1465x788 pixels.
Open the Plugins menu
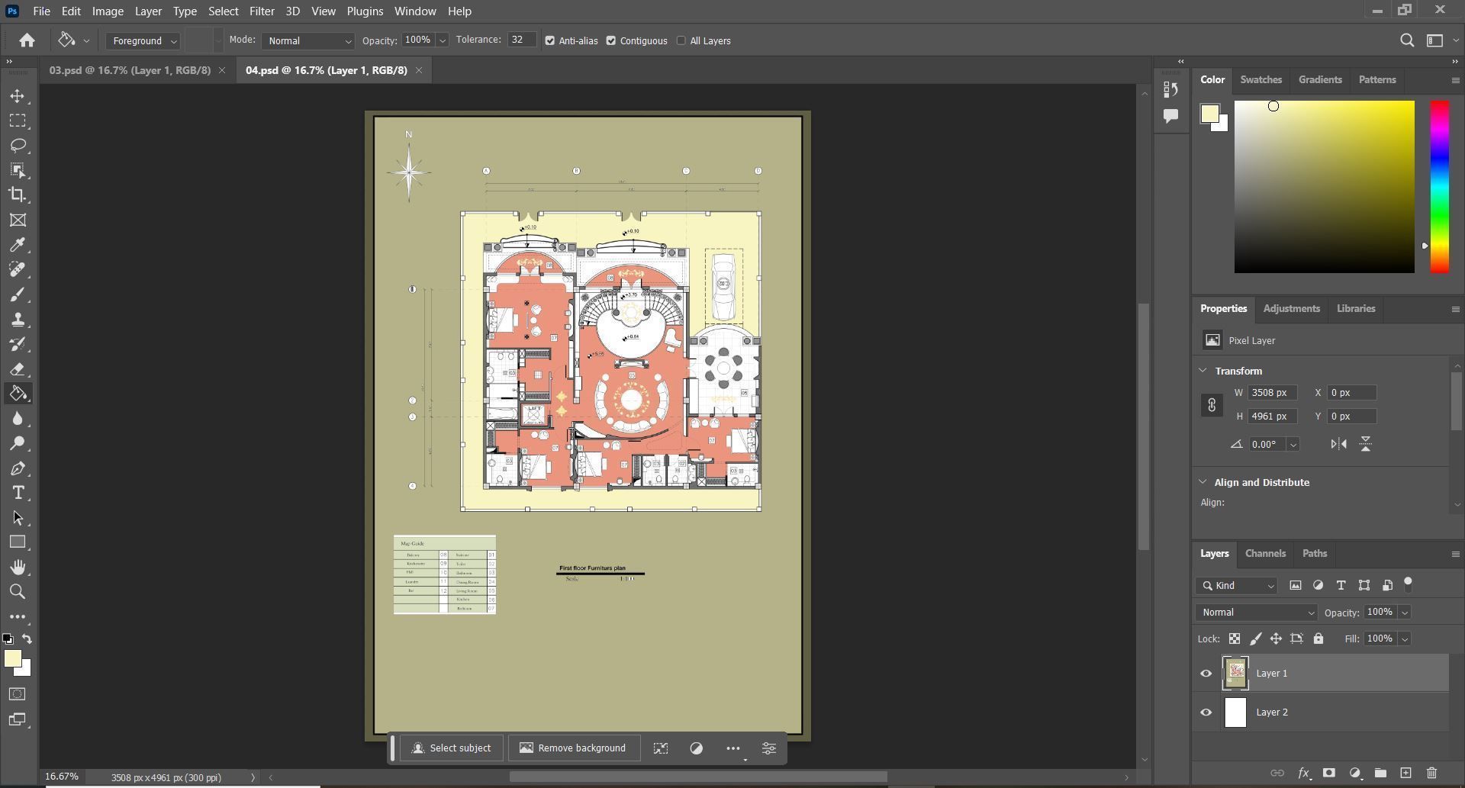click(x=365, y=11)
